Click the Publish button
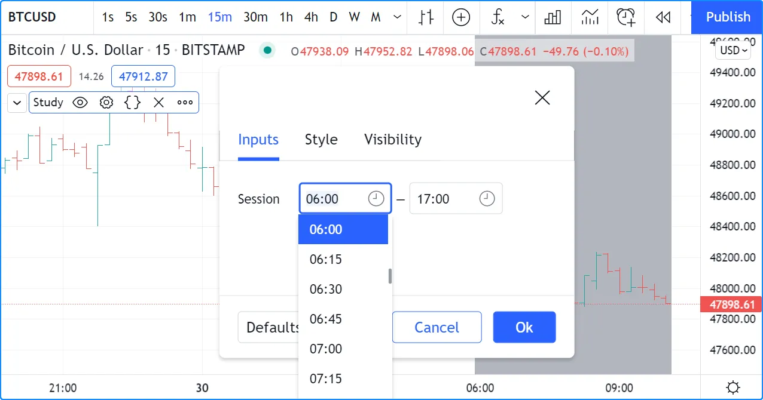 click(727, 17)
